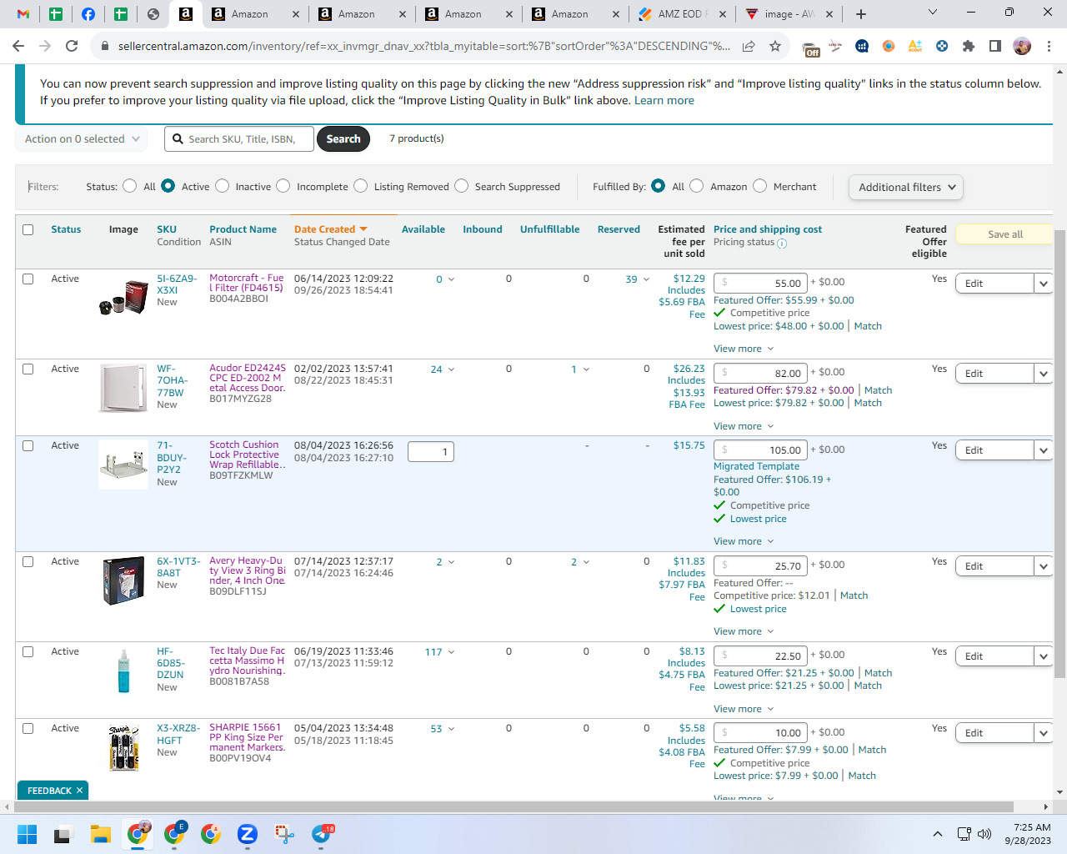This screenshot has height=854, width=1067.
Task: Sort by the Unfulfillable column header
Action: (x=550, y=229)
